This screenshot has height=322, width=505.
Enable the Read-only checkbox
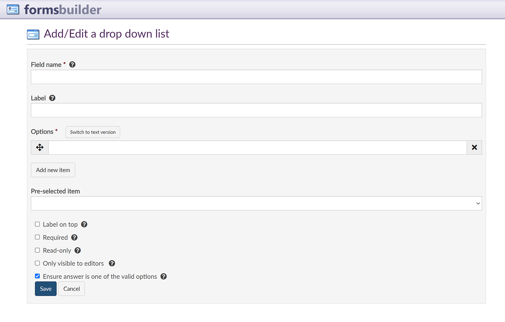click(x=37, y=250)
